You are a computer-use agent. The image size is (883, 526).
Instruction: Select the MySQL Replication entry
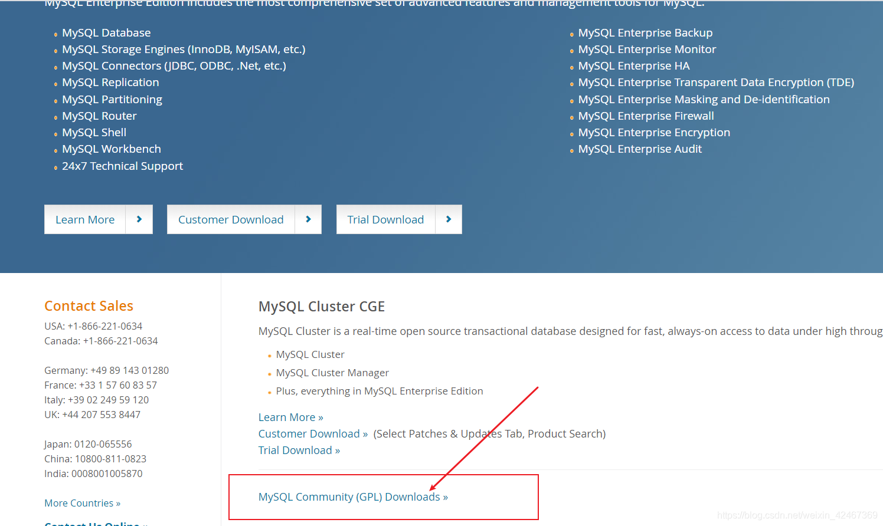[x=110, y=83]
